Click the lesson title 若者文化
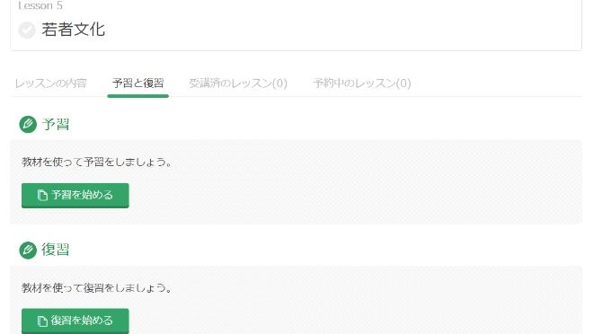The height and width of the screenshot is (334, 594). pyautogui.click(x=73, y=30)
